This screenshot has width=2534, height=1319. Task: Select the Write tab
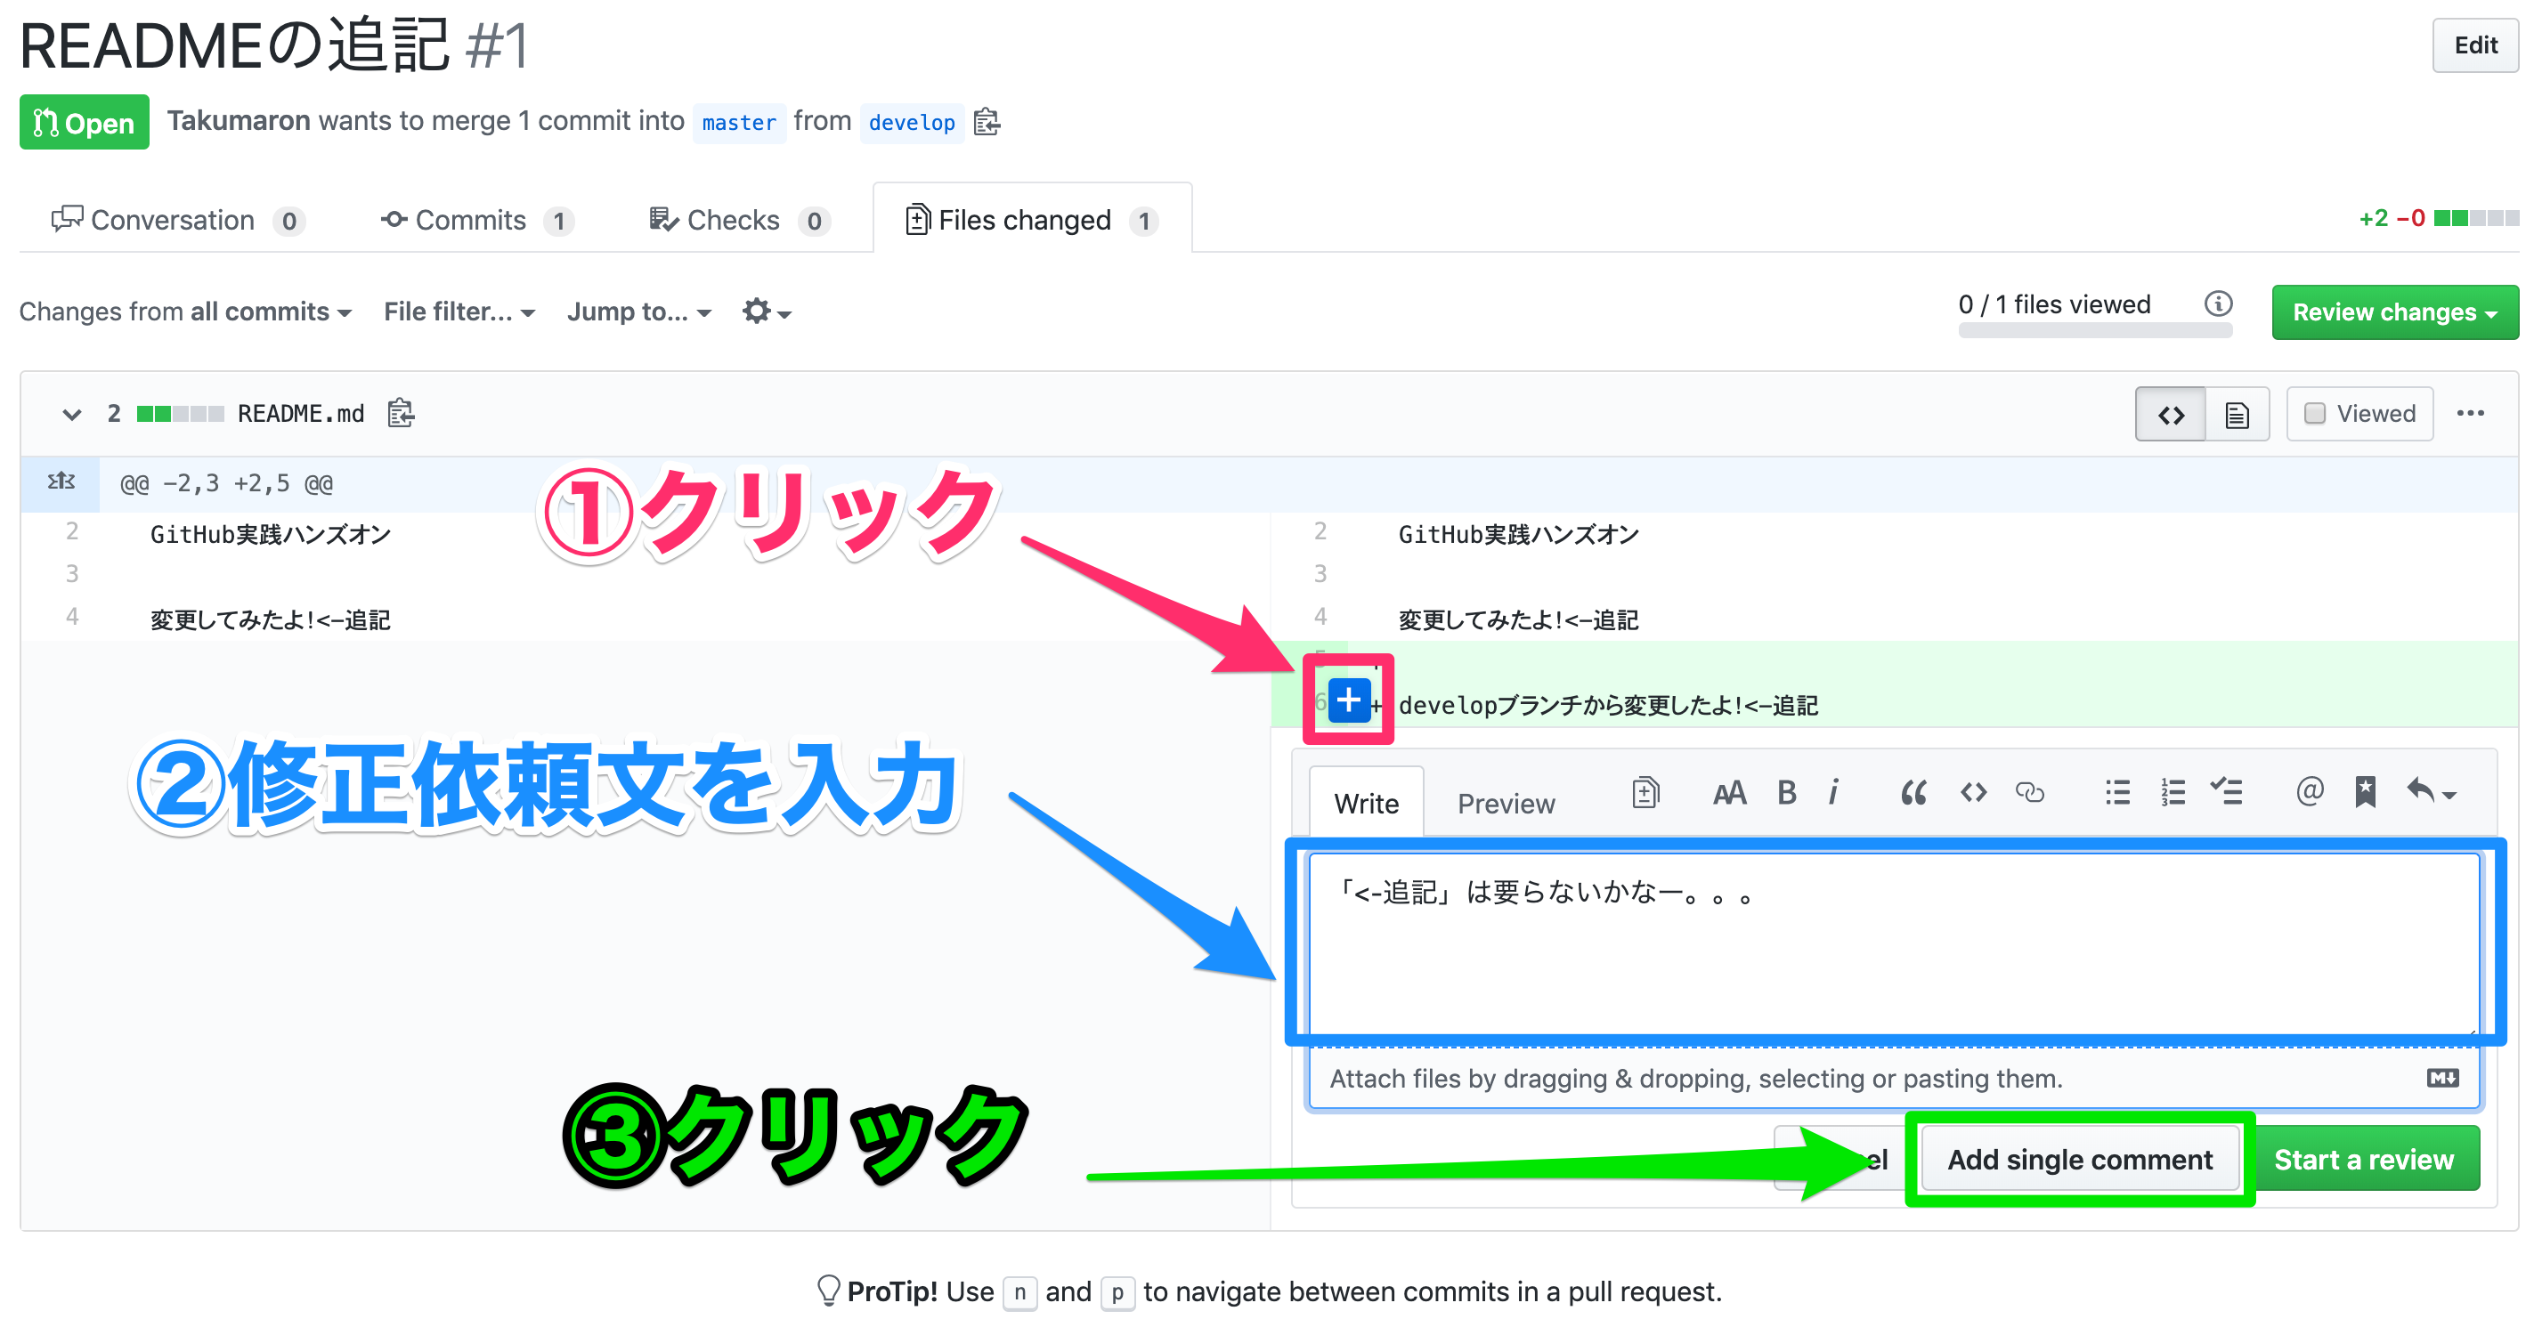tap(1367, 803)
